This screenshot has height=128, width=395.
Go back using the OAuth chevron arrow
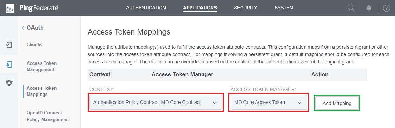tap(23, 28)
